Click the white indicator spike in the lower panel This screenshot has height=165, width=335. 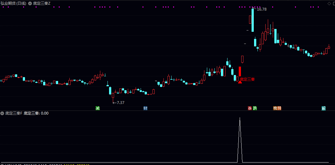click(240, 140)
